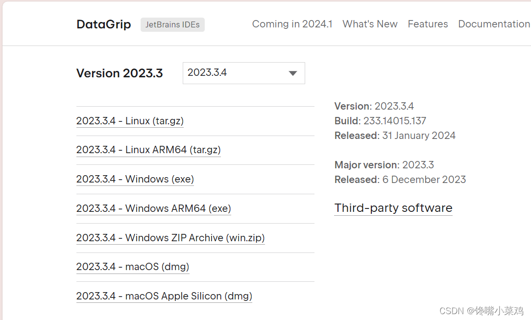Viewport: 531px width, 320px height.
Task: Download 2023.3.4 macOS dmg
Action: point(133,267)
